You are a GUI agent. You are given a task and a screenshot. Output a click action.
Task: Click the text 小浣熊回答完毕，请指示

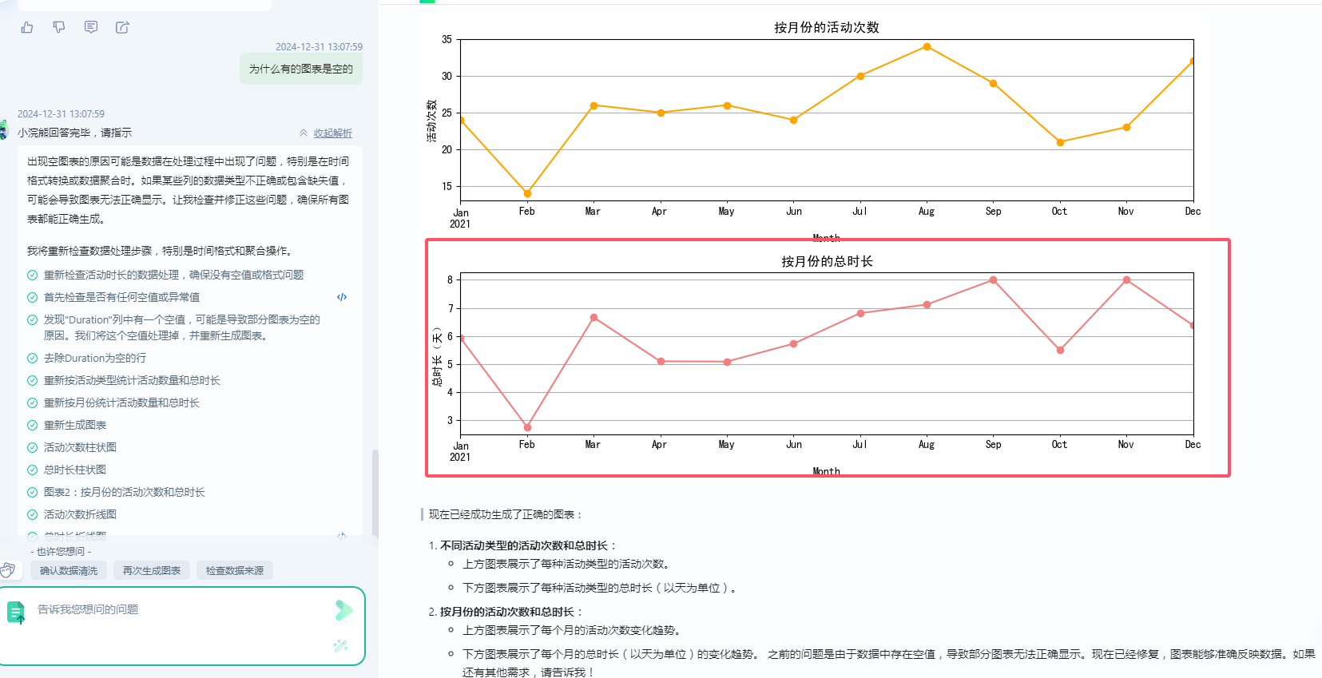tap(74, 133)
